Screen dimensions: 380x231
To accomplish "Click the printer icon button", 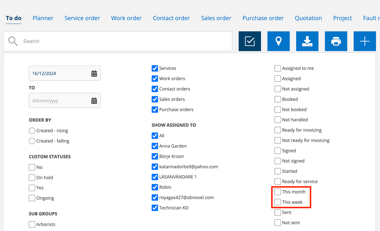I will pyautogui.click(x=336, y=41).
